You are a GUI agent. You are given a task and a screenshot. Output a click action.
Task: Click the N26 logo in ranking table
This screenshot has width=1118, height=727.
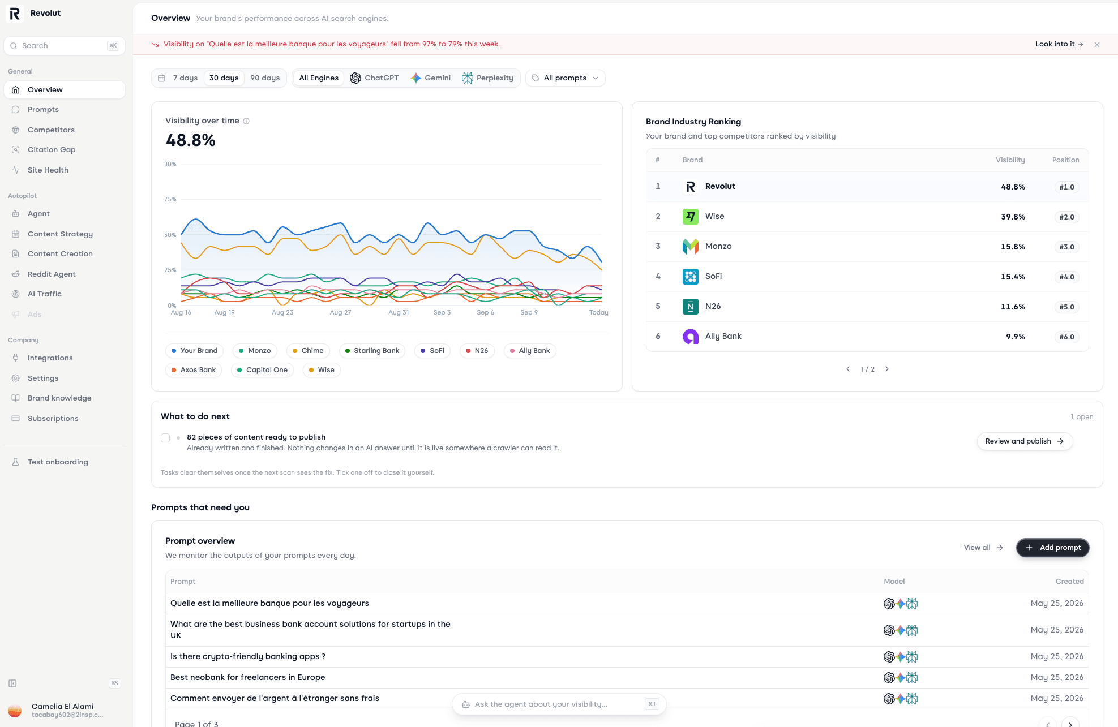pyautogui.click(x=691, y=307)
